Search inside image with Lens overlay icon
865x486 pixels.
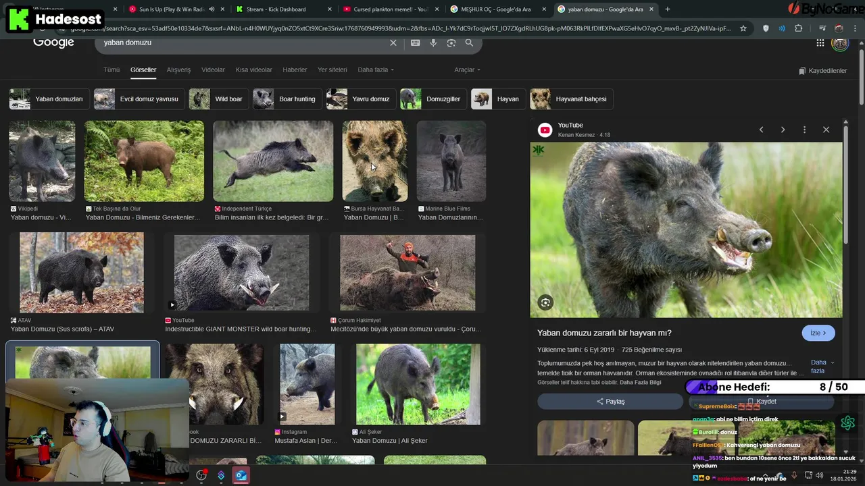[x=545, y=302]
